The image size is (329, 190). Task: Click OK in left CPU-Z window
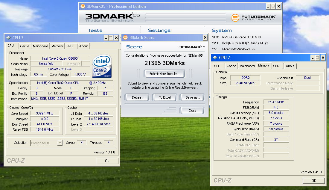tap(107, 161)
